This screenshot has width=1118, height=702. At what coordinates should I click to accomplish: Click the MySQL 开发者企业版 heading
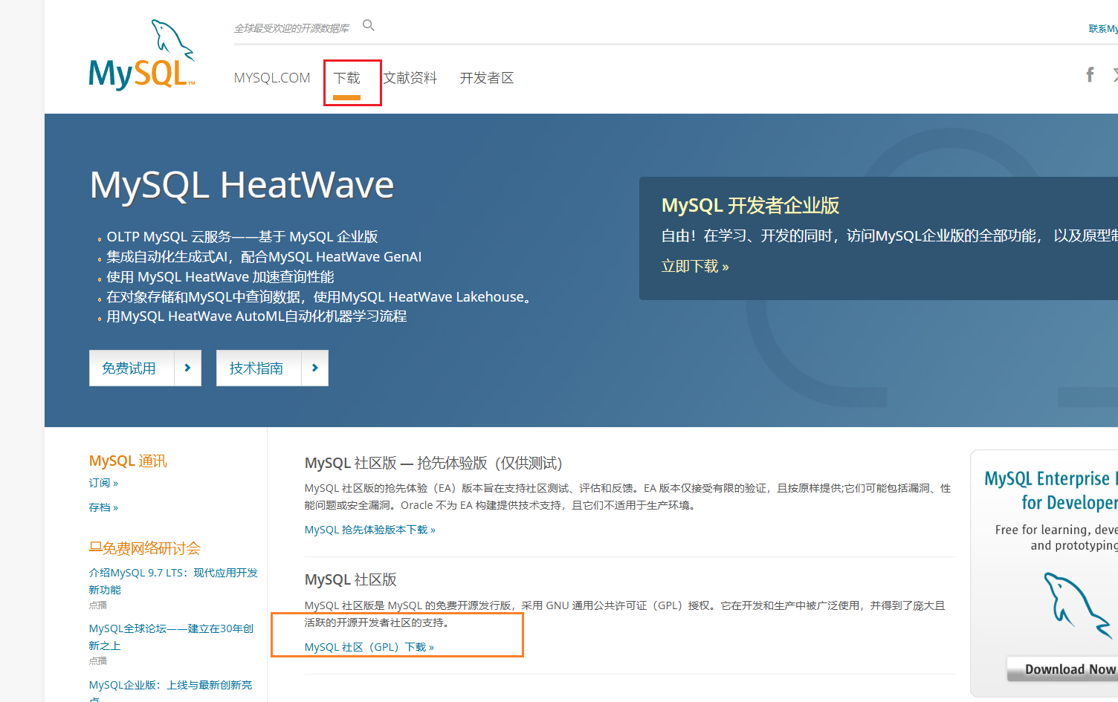tap(751, 205)
